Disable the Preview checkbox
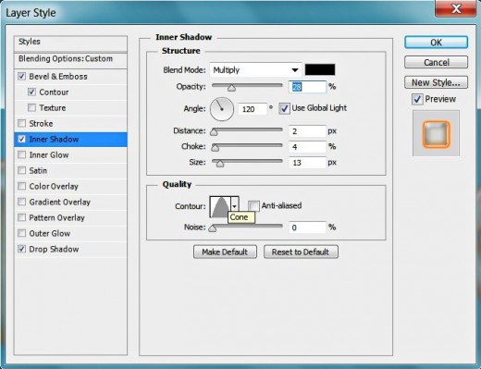Screen dimensions: 481x369 click(417, 99)
